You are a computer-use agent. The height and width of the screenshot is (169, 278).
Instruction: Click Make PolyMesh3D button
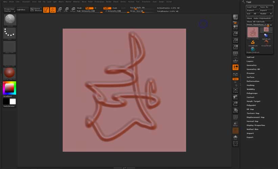point(263,19)
